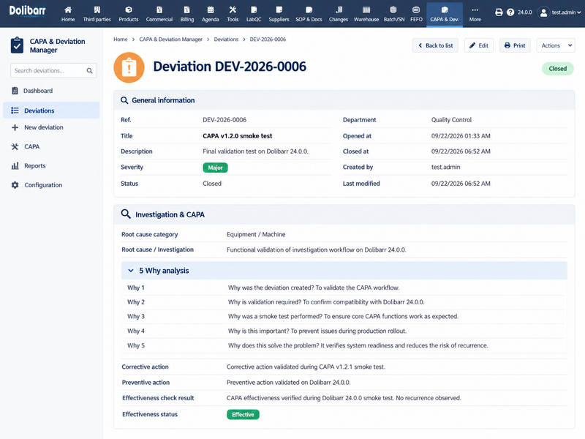Click the search magnifier in sidebar
This screenshot has height=439, width=585.
(89, 70)
